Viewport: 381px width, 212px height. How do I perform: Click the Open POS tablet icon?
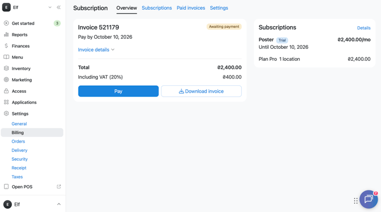6,186
